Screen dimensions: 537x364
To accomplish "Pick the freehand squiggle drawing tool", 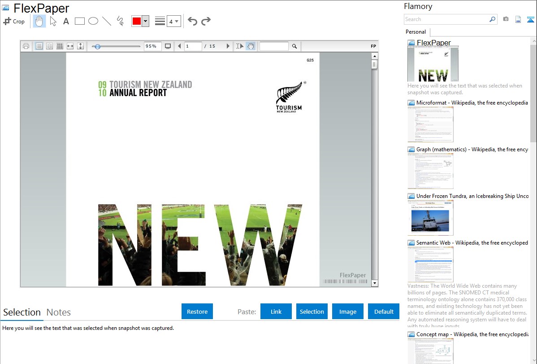I will tap(120, 21).
